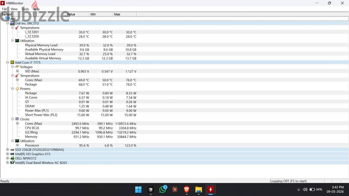Collapse the Voltages group
Image resolution: width=349 pixels, height=196 pixels.
point(12,67)
